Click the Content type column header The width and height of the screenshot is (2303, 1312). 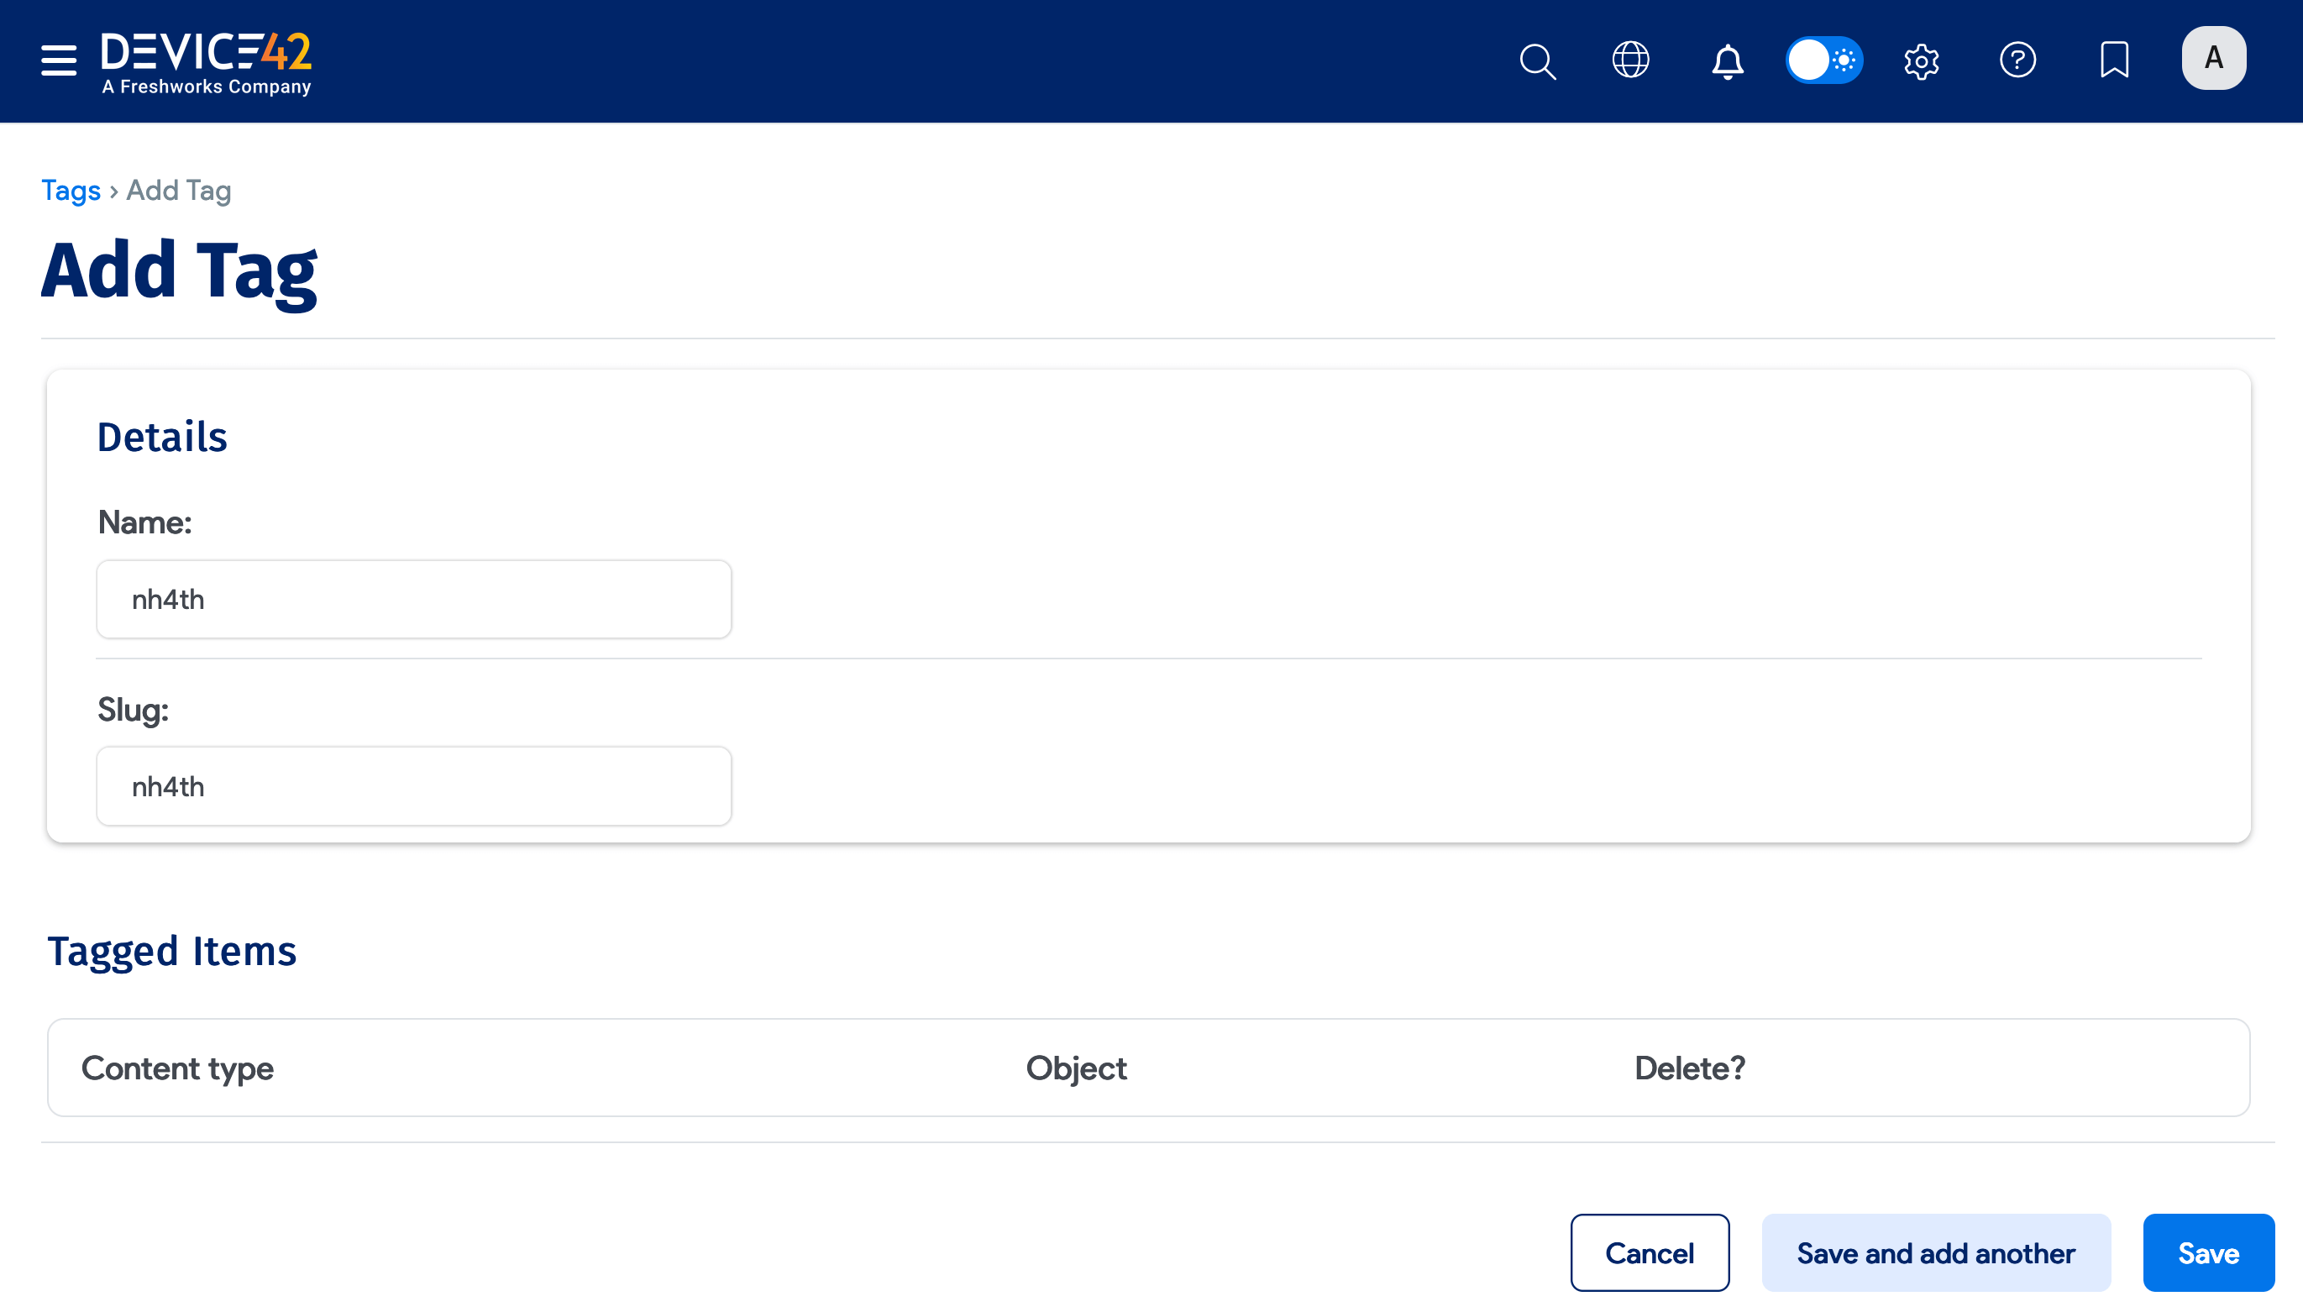(x=177, y=1068)
